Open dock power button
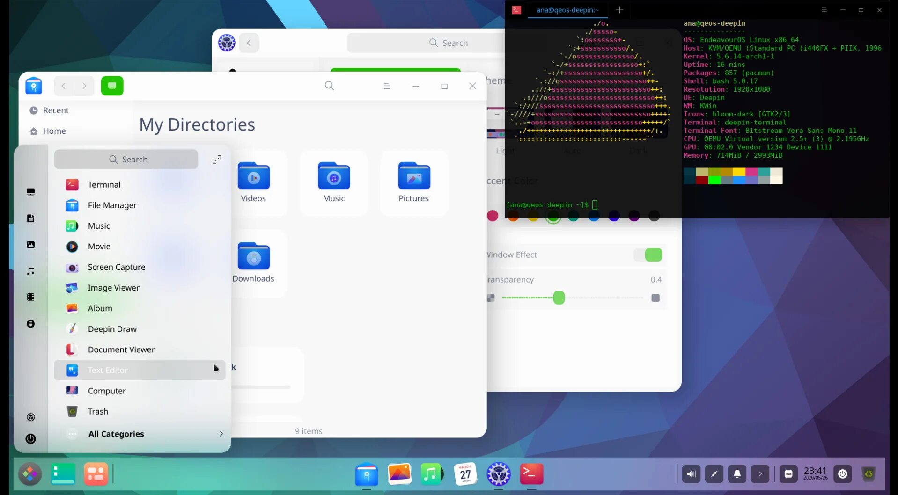Screen dimensions: 898x495 [843, 474]
